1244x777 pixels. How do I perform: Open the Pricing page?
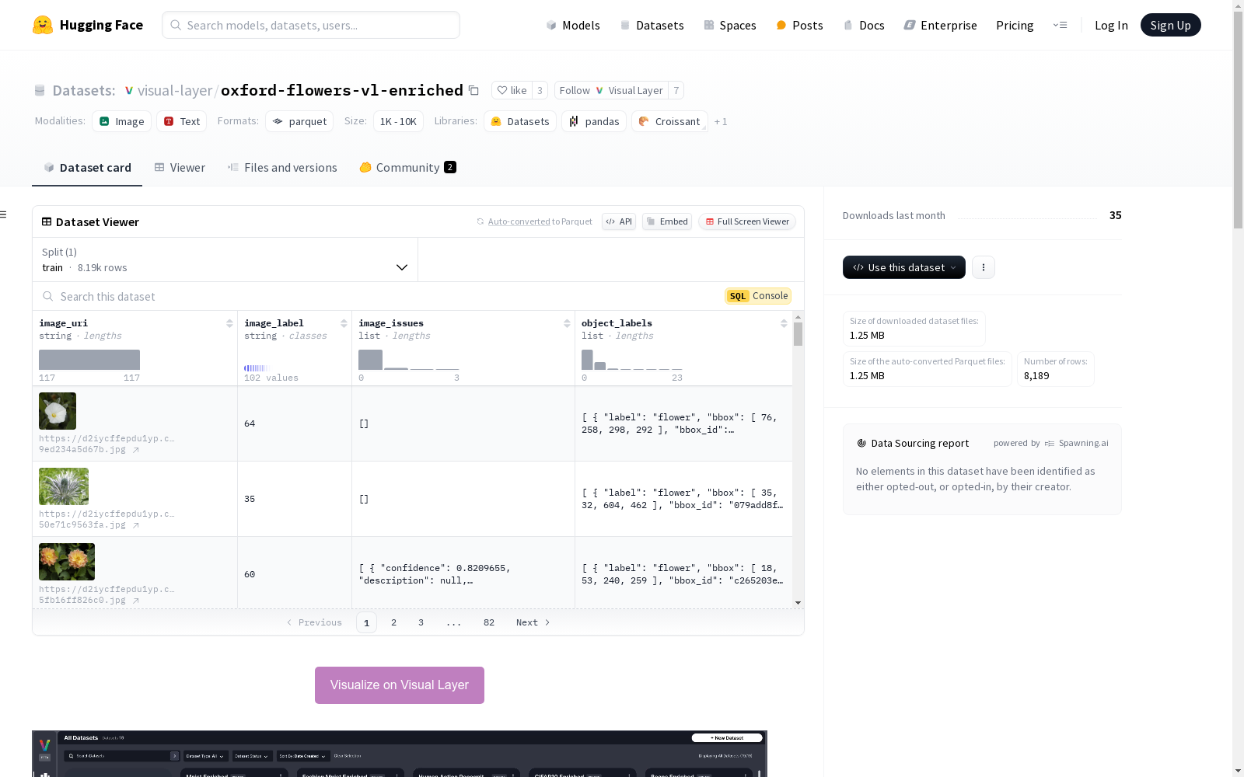point(1015,25)
